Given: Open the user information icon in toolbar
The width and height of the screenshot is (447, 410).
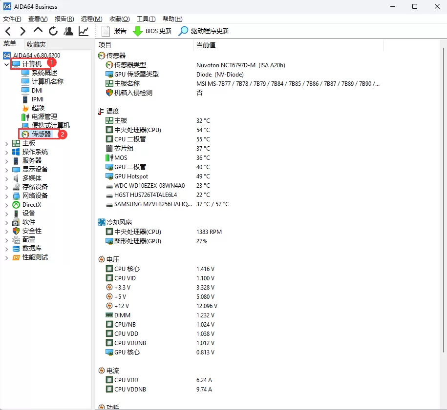Looking at the screenshot, I should tap(68, 31).
